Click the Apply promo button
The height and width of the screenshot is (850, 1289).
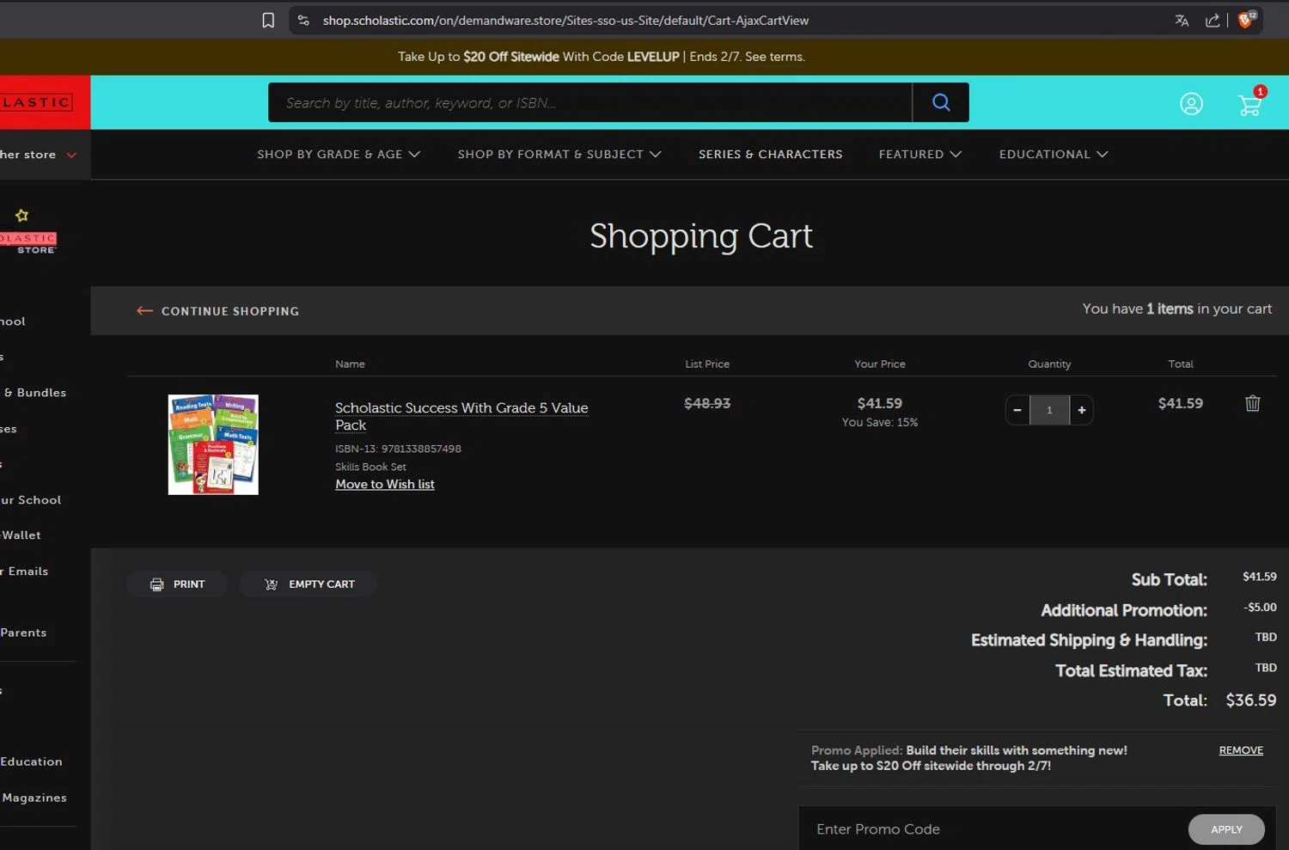1226,829
